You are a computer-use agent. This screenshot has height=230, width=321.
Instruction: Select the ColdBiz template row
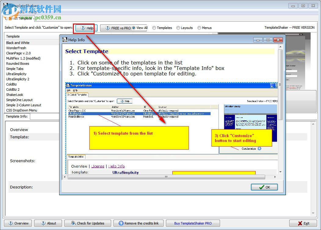click(12, 84)
